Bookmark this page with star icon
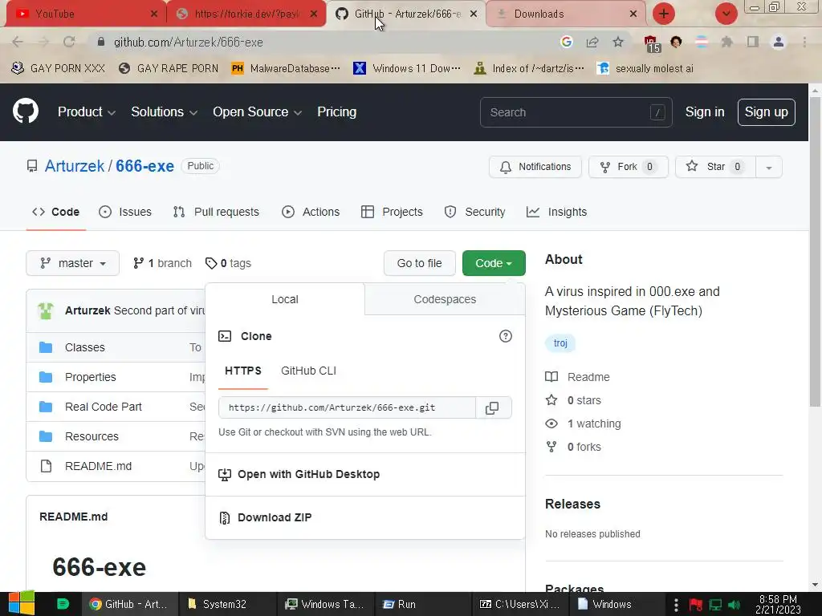 [618, 42]
